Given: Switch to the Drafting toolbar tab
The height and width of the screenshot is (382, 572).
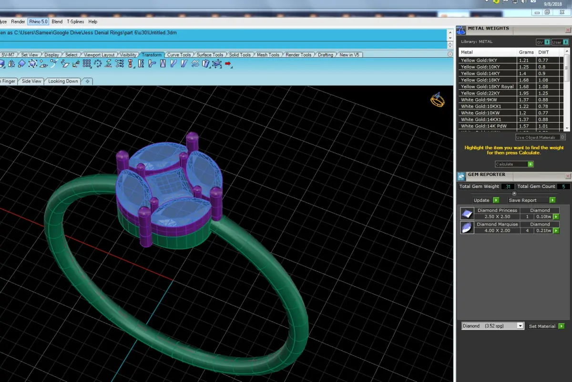Looking at the screenshot, I should [326, 55].
